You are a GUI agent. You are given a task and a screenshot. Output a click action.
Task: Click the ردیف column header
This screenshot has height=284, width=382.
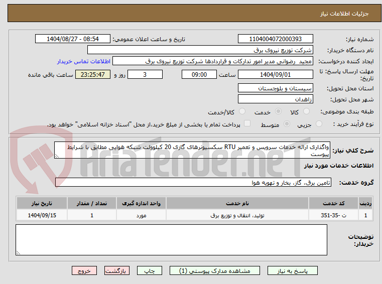365,203
